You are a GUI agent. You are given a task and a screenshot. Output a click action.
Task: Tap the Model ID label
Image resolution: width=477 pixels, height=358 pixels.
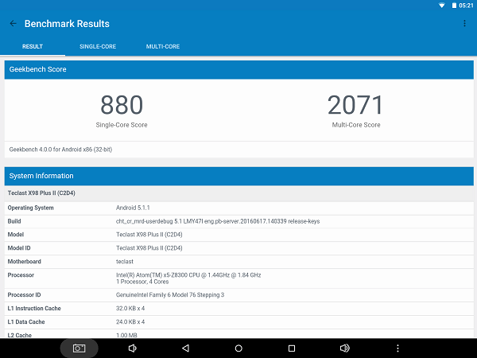(19, 248)
